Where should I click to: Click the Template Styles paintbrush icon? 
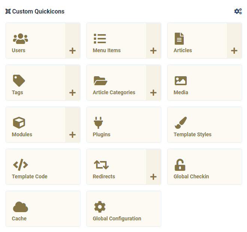coord(180,122)
